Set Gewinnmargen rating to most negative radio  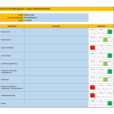tap(92, 55)
